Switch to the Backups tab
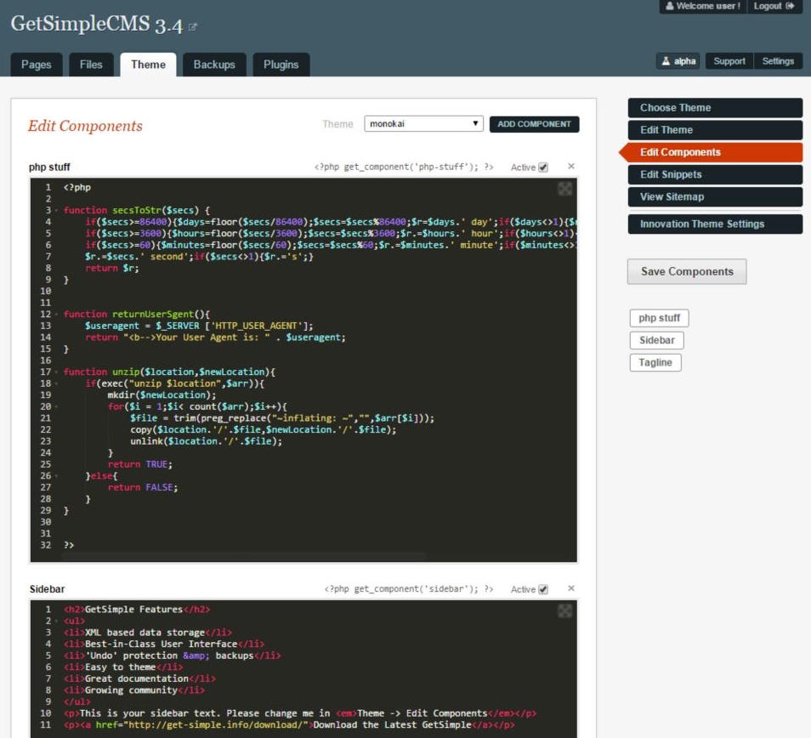The height and width of the screenshot is (738, 811). click(x=213, y=65)
